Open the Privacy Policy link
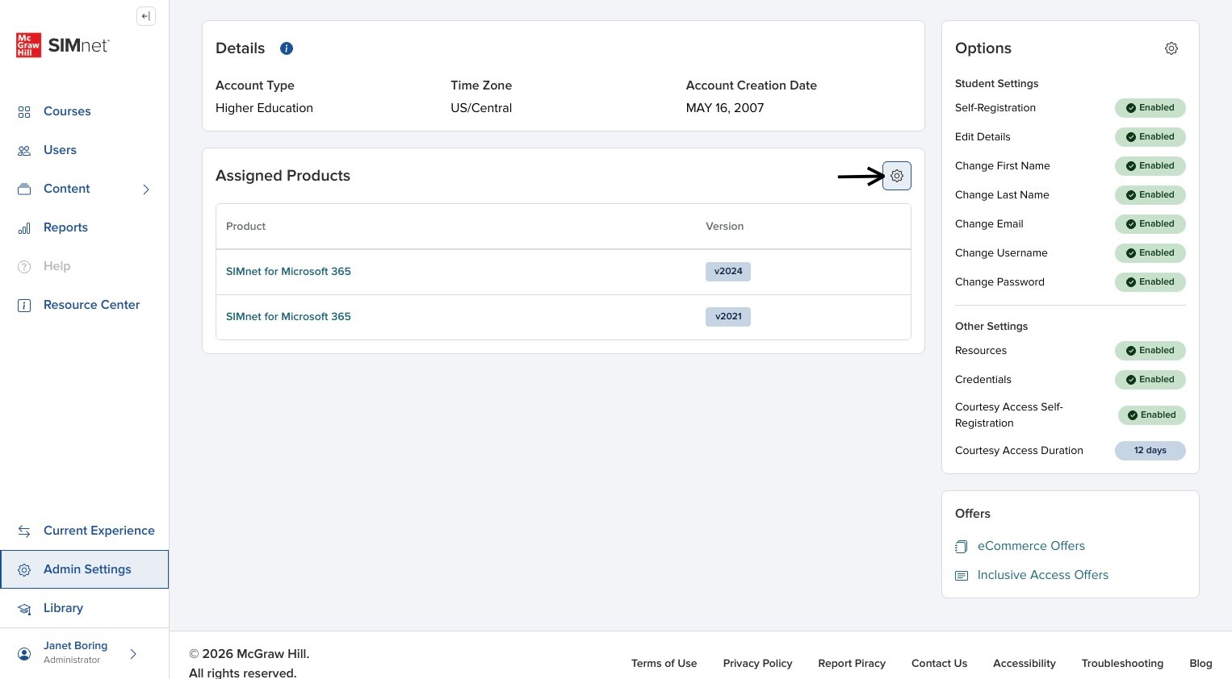This screenshot has width=1232, height=679. click(757, 664)
